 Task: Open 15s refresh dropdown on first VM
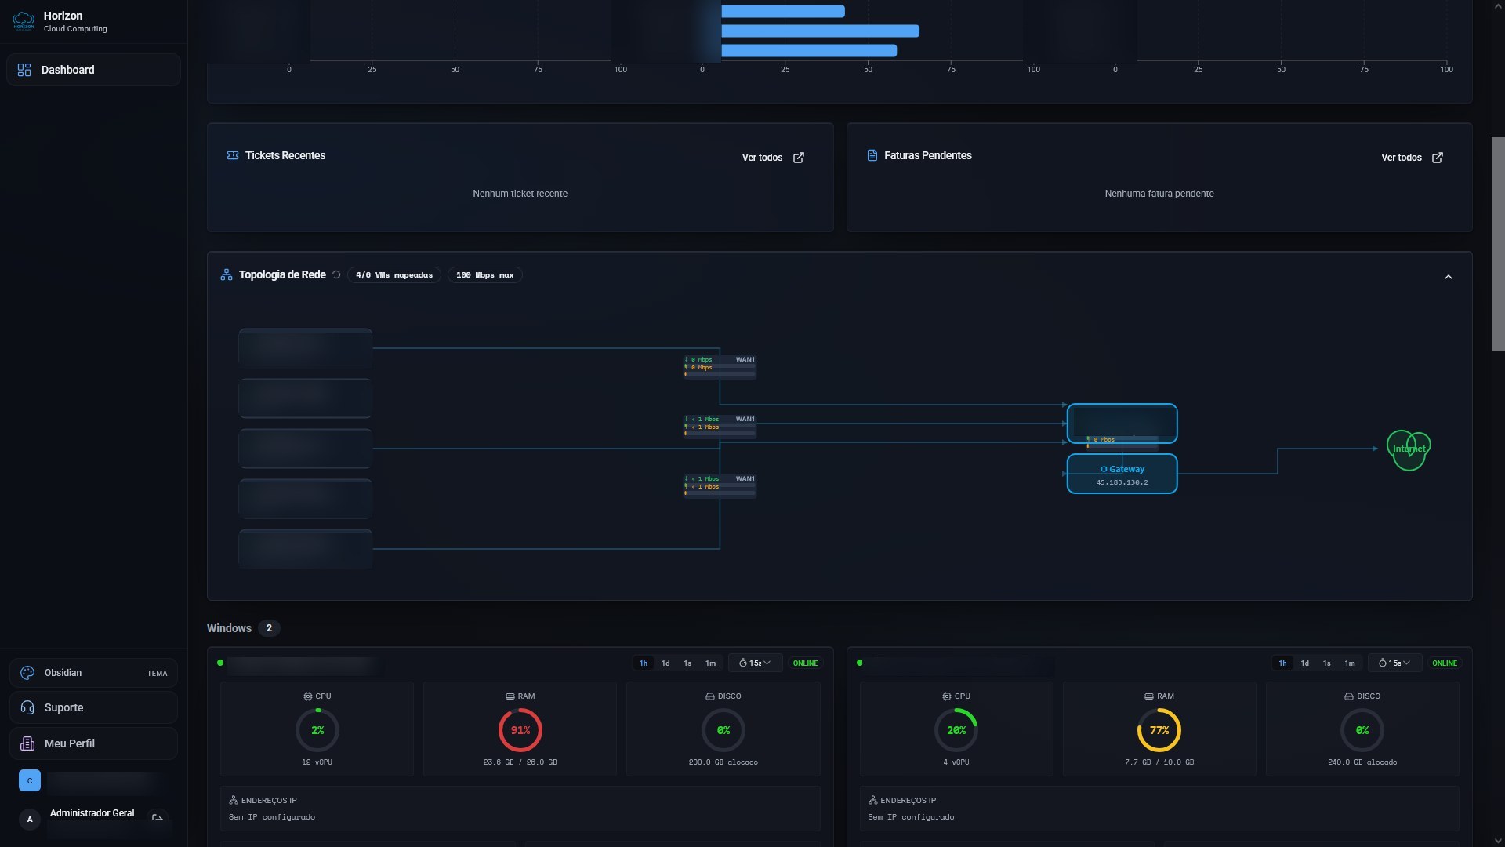coord(755,663)
